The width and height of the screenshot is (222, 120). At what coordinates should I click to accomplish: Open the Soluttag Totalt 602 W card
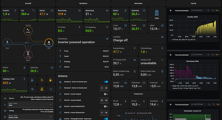(x=14, y=85)
